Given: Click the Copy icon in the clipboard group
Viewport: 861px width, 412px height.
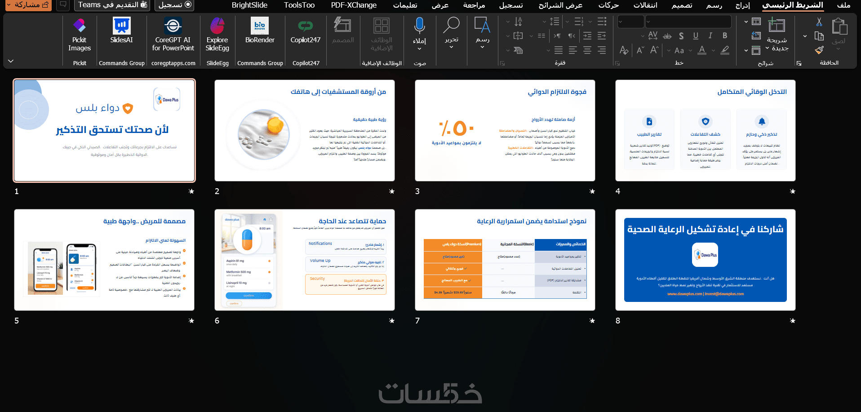Looking at the screenshot, I should click(819, 36).
